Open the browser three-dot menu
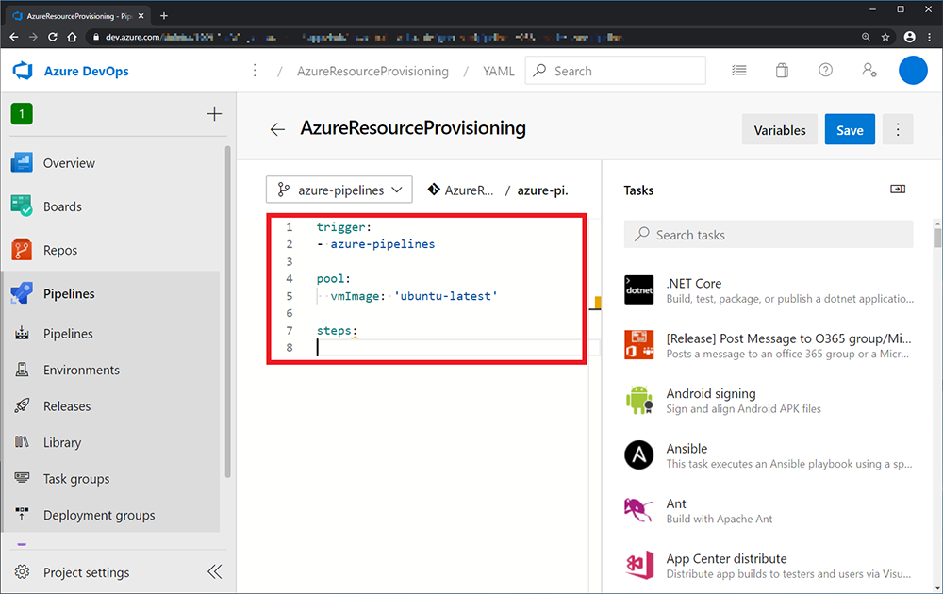This screenshot has width=943, height=594. (930, 38)
